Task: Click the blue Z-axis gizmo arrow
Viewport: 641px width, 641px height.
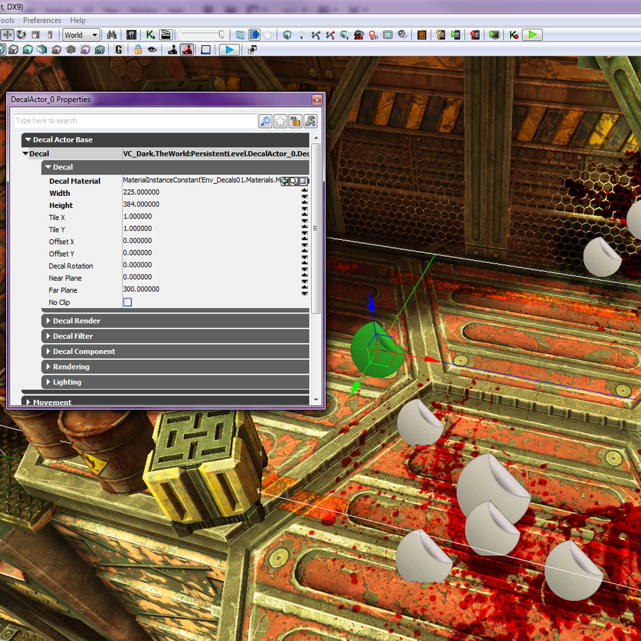Action: [x=371, y=304]
